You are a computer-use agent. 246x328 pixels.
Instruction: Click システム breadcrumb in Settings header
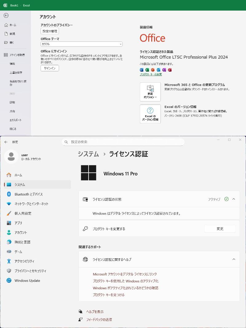click(x=88, y=154)
